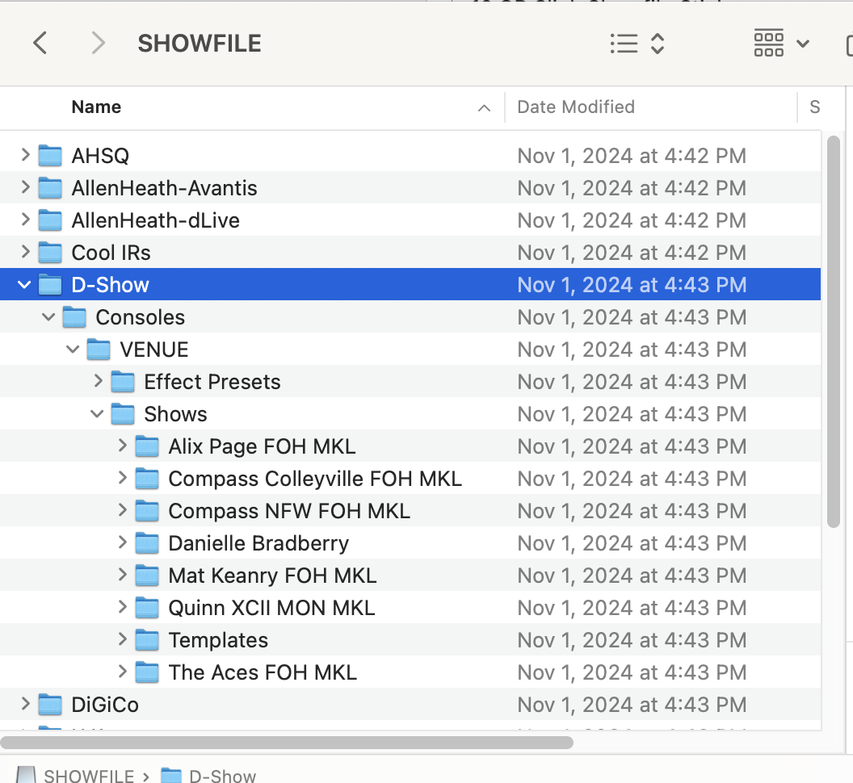Click the Compass NFW FOH MKL folder icon
This screenshot has height=783, width=853.
click(147, 511)
